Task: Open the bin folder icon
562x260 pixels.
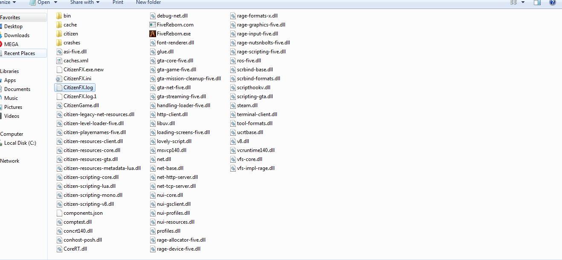Action: point(59,16)
